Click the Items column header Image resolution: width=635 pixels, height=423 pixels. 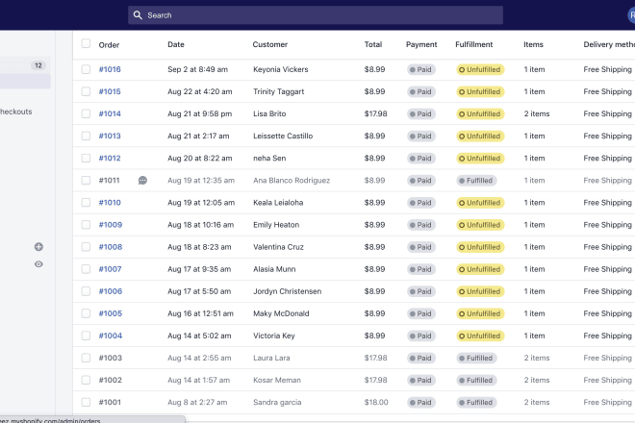pos(533,44)
